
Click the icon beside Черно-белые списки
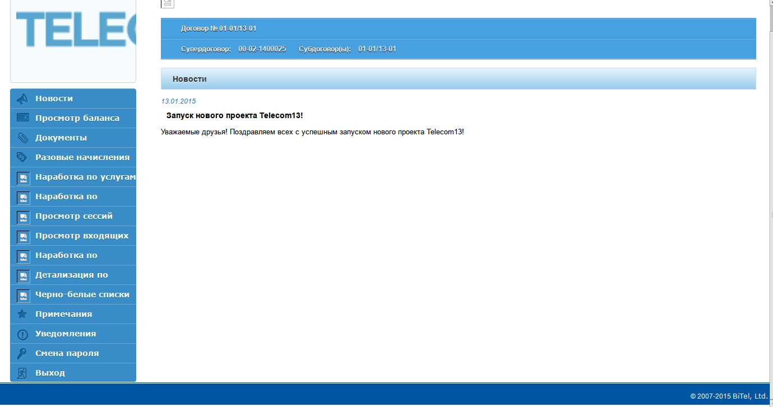[23, 296]
